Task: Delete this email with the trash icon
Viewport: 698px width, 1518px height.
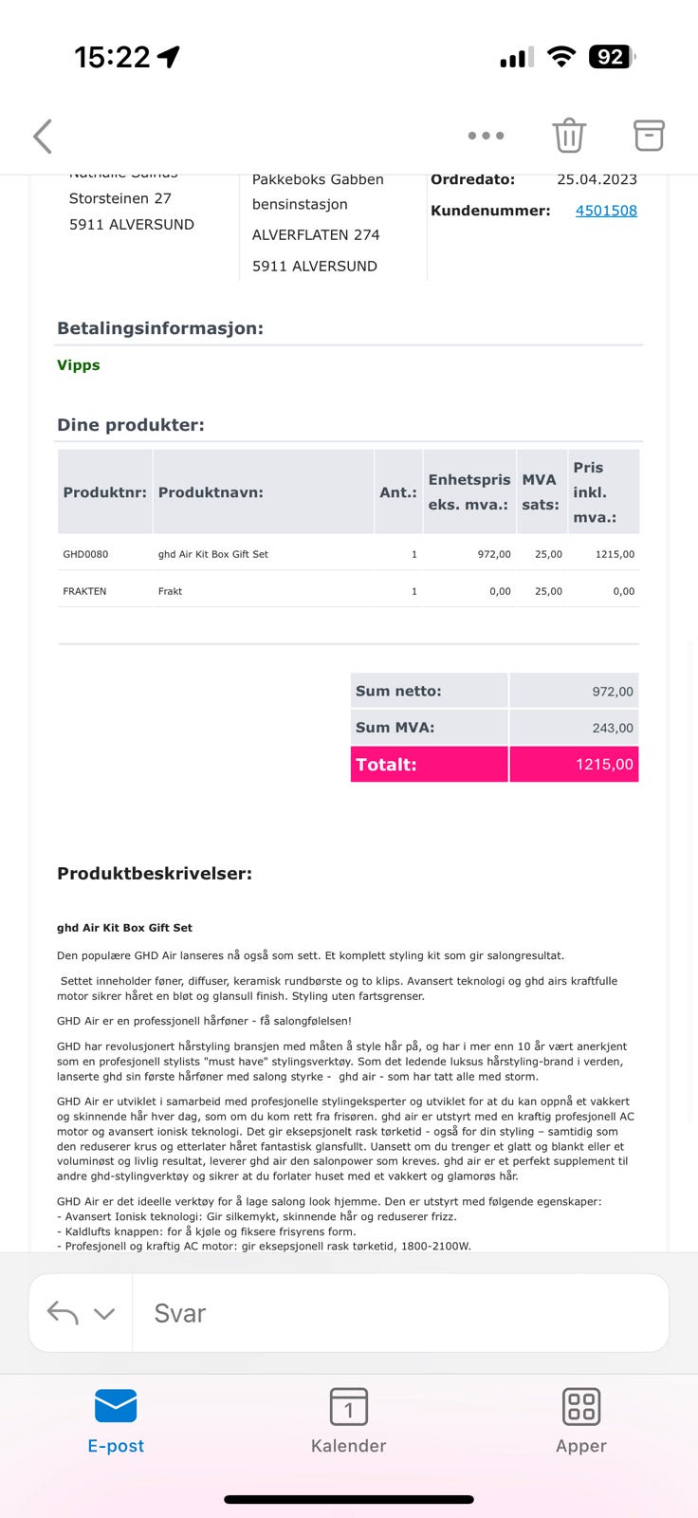Action: pyautogui.click(x=568, y=136)
